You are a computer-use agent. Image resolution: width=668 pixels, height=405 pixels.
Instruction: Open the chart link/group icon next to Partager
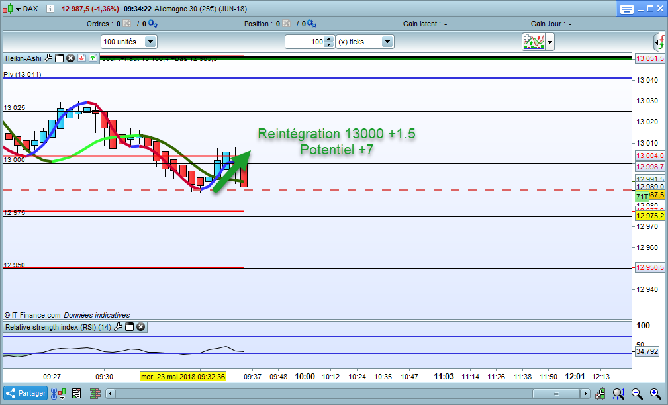point(58,393)
